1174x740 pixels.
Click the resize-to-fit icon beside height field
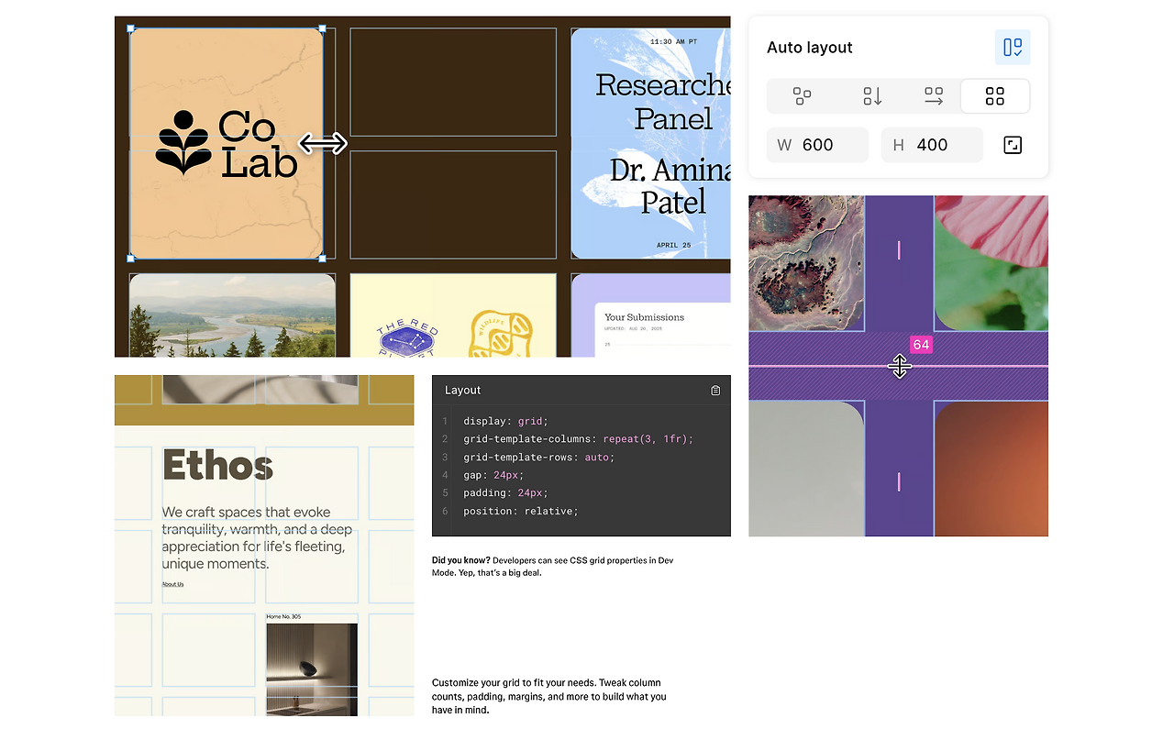pyautogui.click(x=1013, y=144)
